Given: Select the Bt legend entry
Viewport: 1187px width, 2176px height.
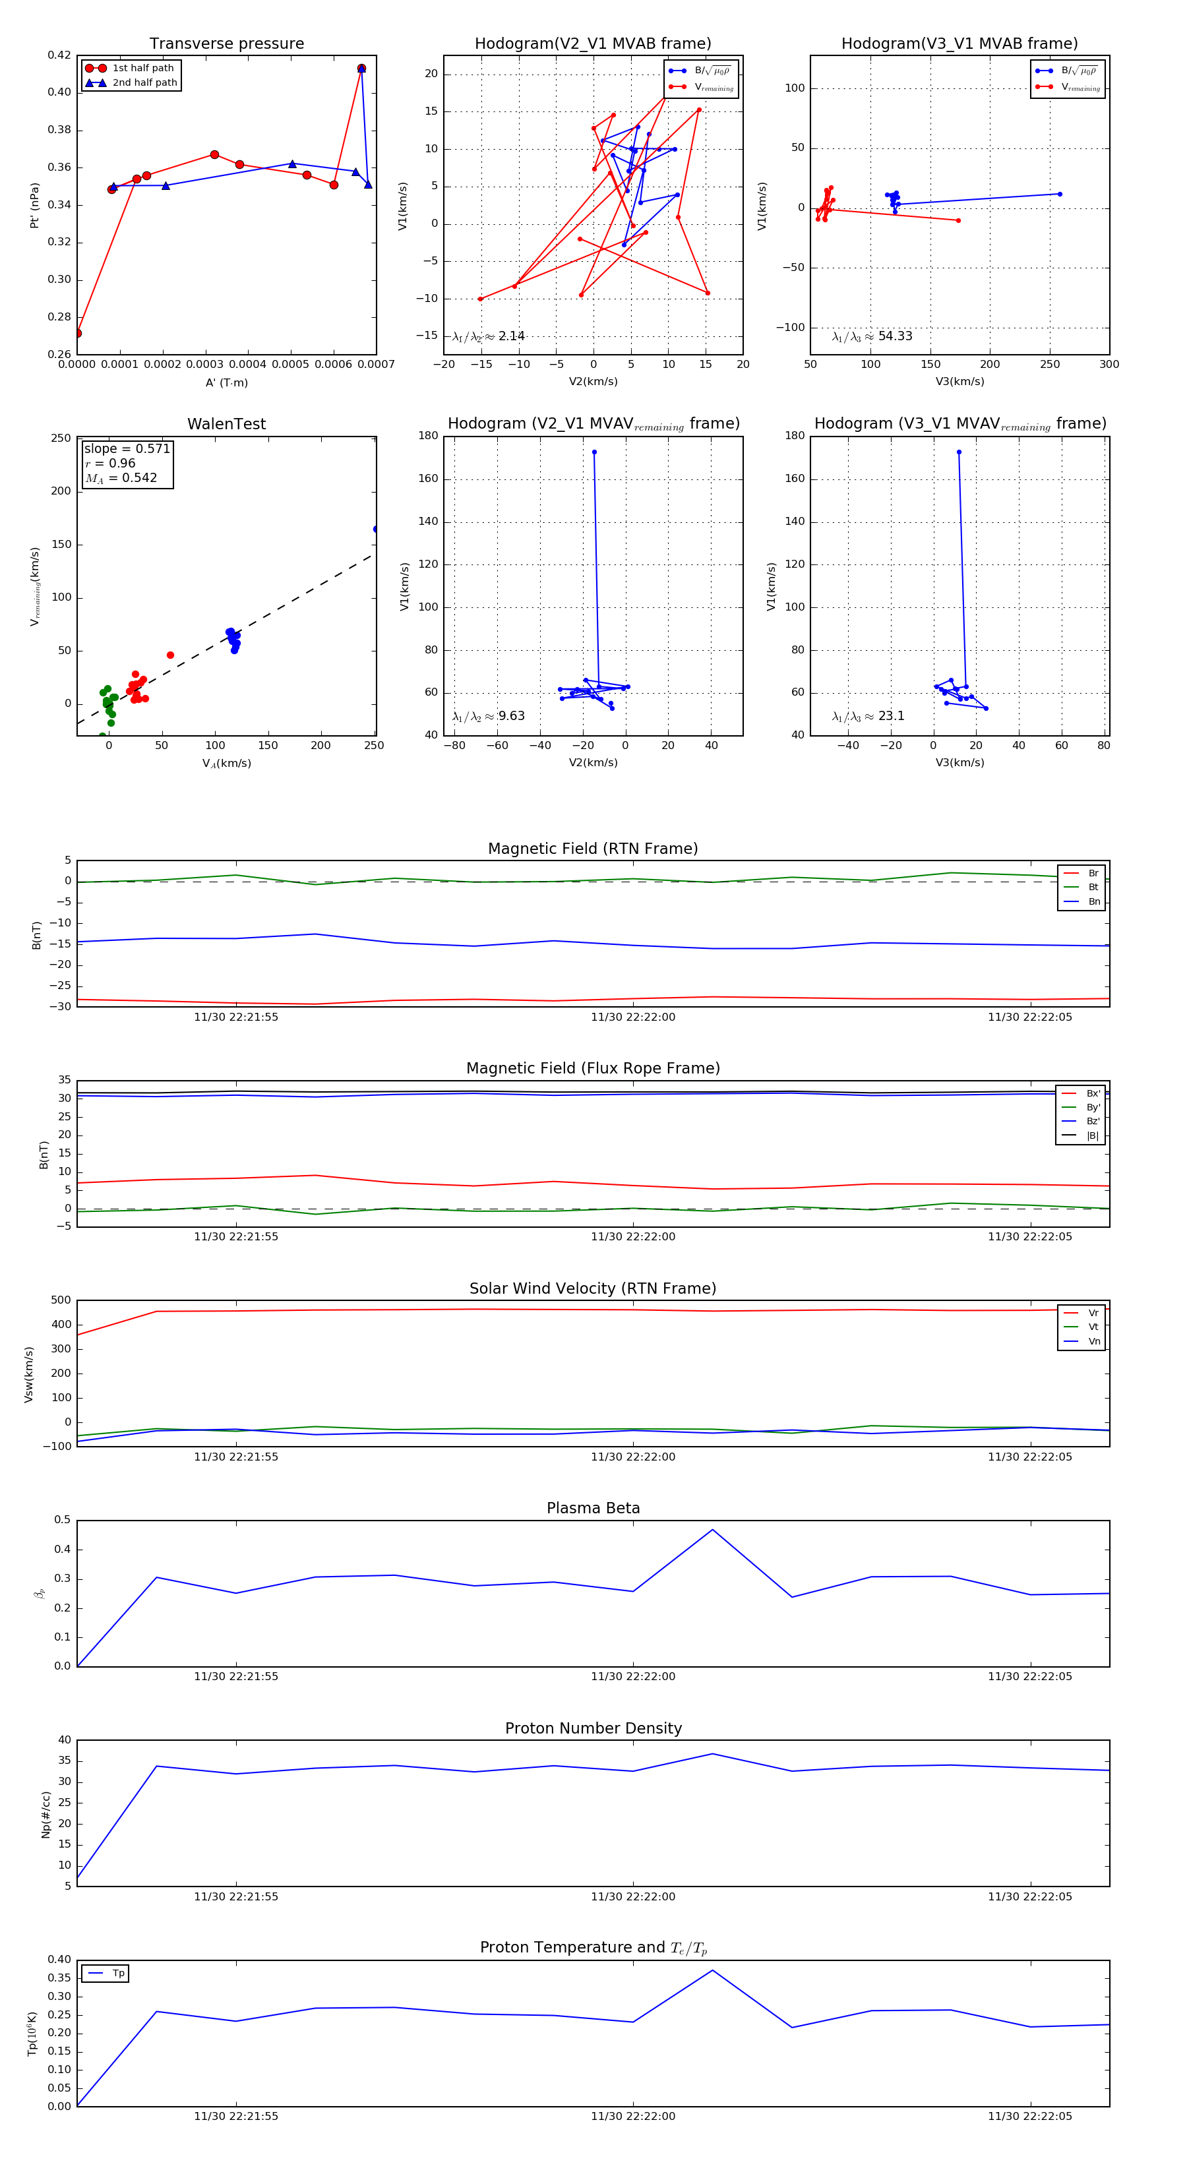Looking at the screenshot, I should (1081, 888).
